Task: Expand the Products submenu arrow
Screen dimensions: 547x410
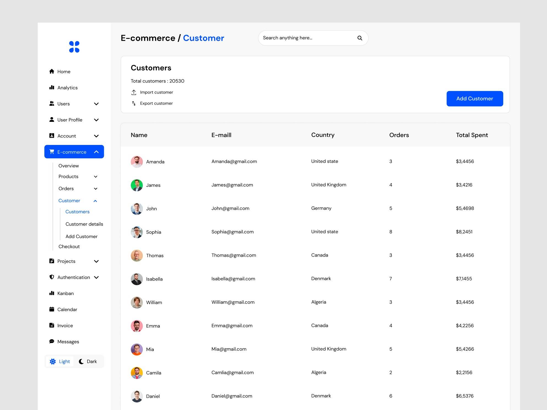Action: tap(96, 177)
